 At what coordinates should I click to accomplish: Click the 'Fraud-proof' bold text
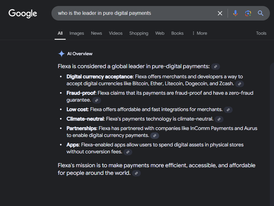(81, 93)
